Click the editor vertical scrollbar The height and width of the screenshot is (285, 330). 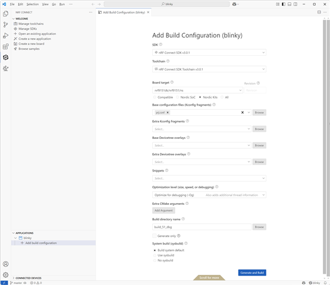click(324, 147)
